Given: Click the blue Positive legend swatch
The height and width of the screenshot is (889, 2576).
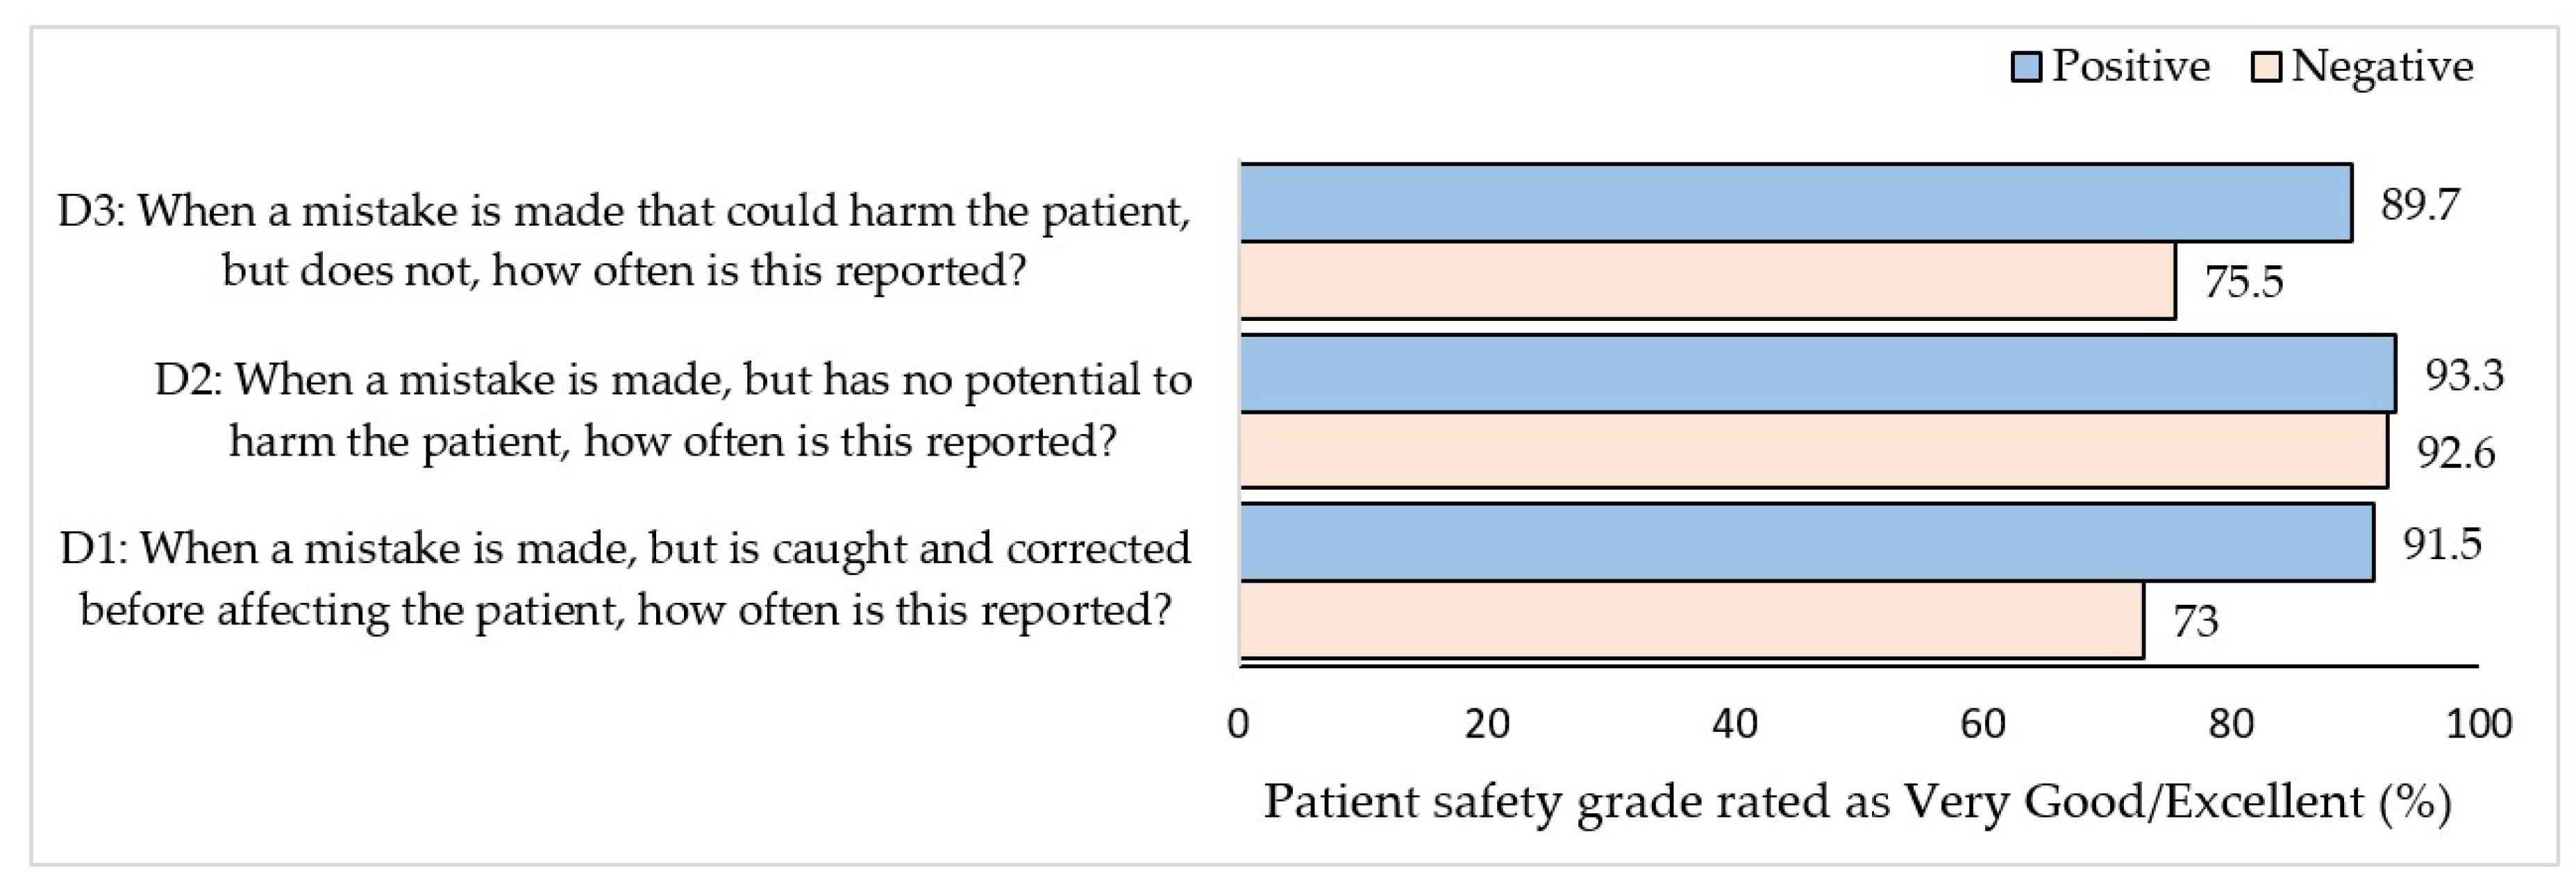Looking at the screenshot, I should tap(2026, 68).
